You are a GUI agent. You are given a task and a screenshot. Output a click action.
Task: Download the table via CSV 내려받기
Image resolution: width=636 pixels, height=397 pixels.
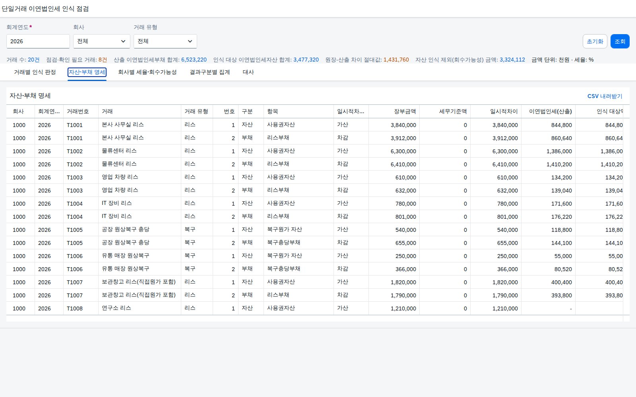click(605, 96)
